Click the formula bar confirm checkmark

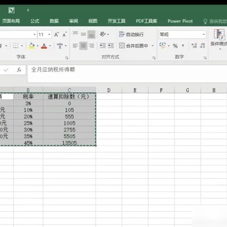[x=6, y=70]
